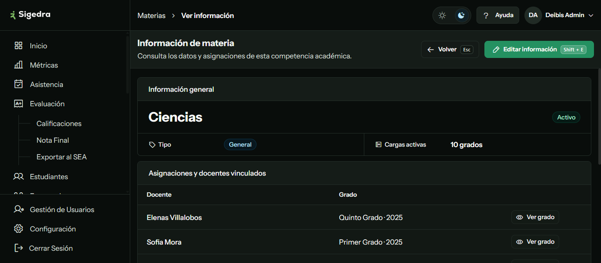Open Exportar al SEA submenu item
The height and width of the screenshot is (263, 601).
click(62, 157)
